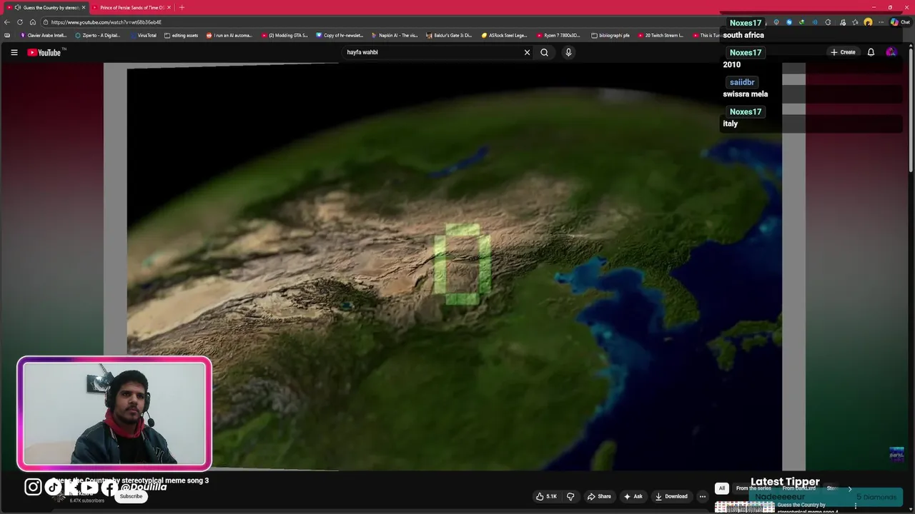915x514 pixels.
Task: Open the Create menu
Action: click(x=843, y=52)
